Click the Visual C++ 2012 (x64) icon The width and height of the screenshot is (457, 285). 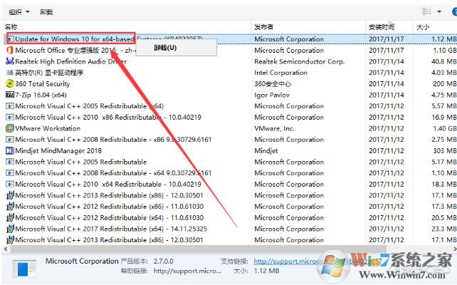pos(10,217)
